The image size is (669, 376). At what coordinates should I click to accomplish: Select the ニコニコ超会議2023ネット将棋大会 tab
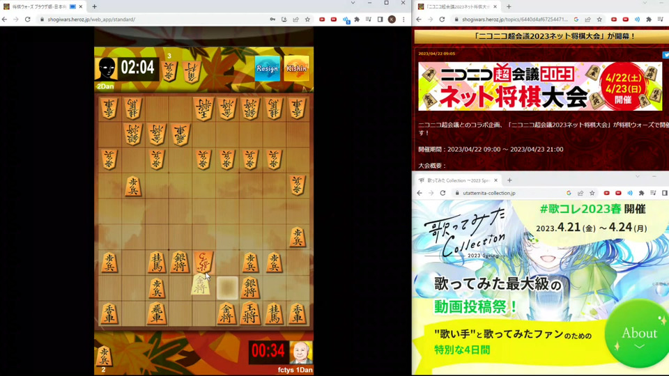tap(457, 6)
